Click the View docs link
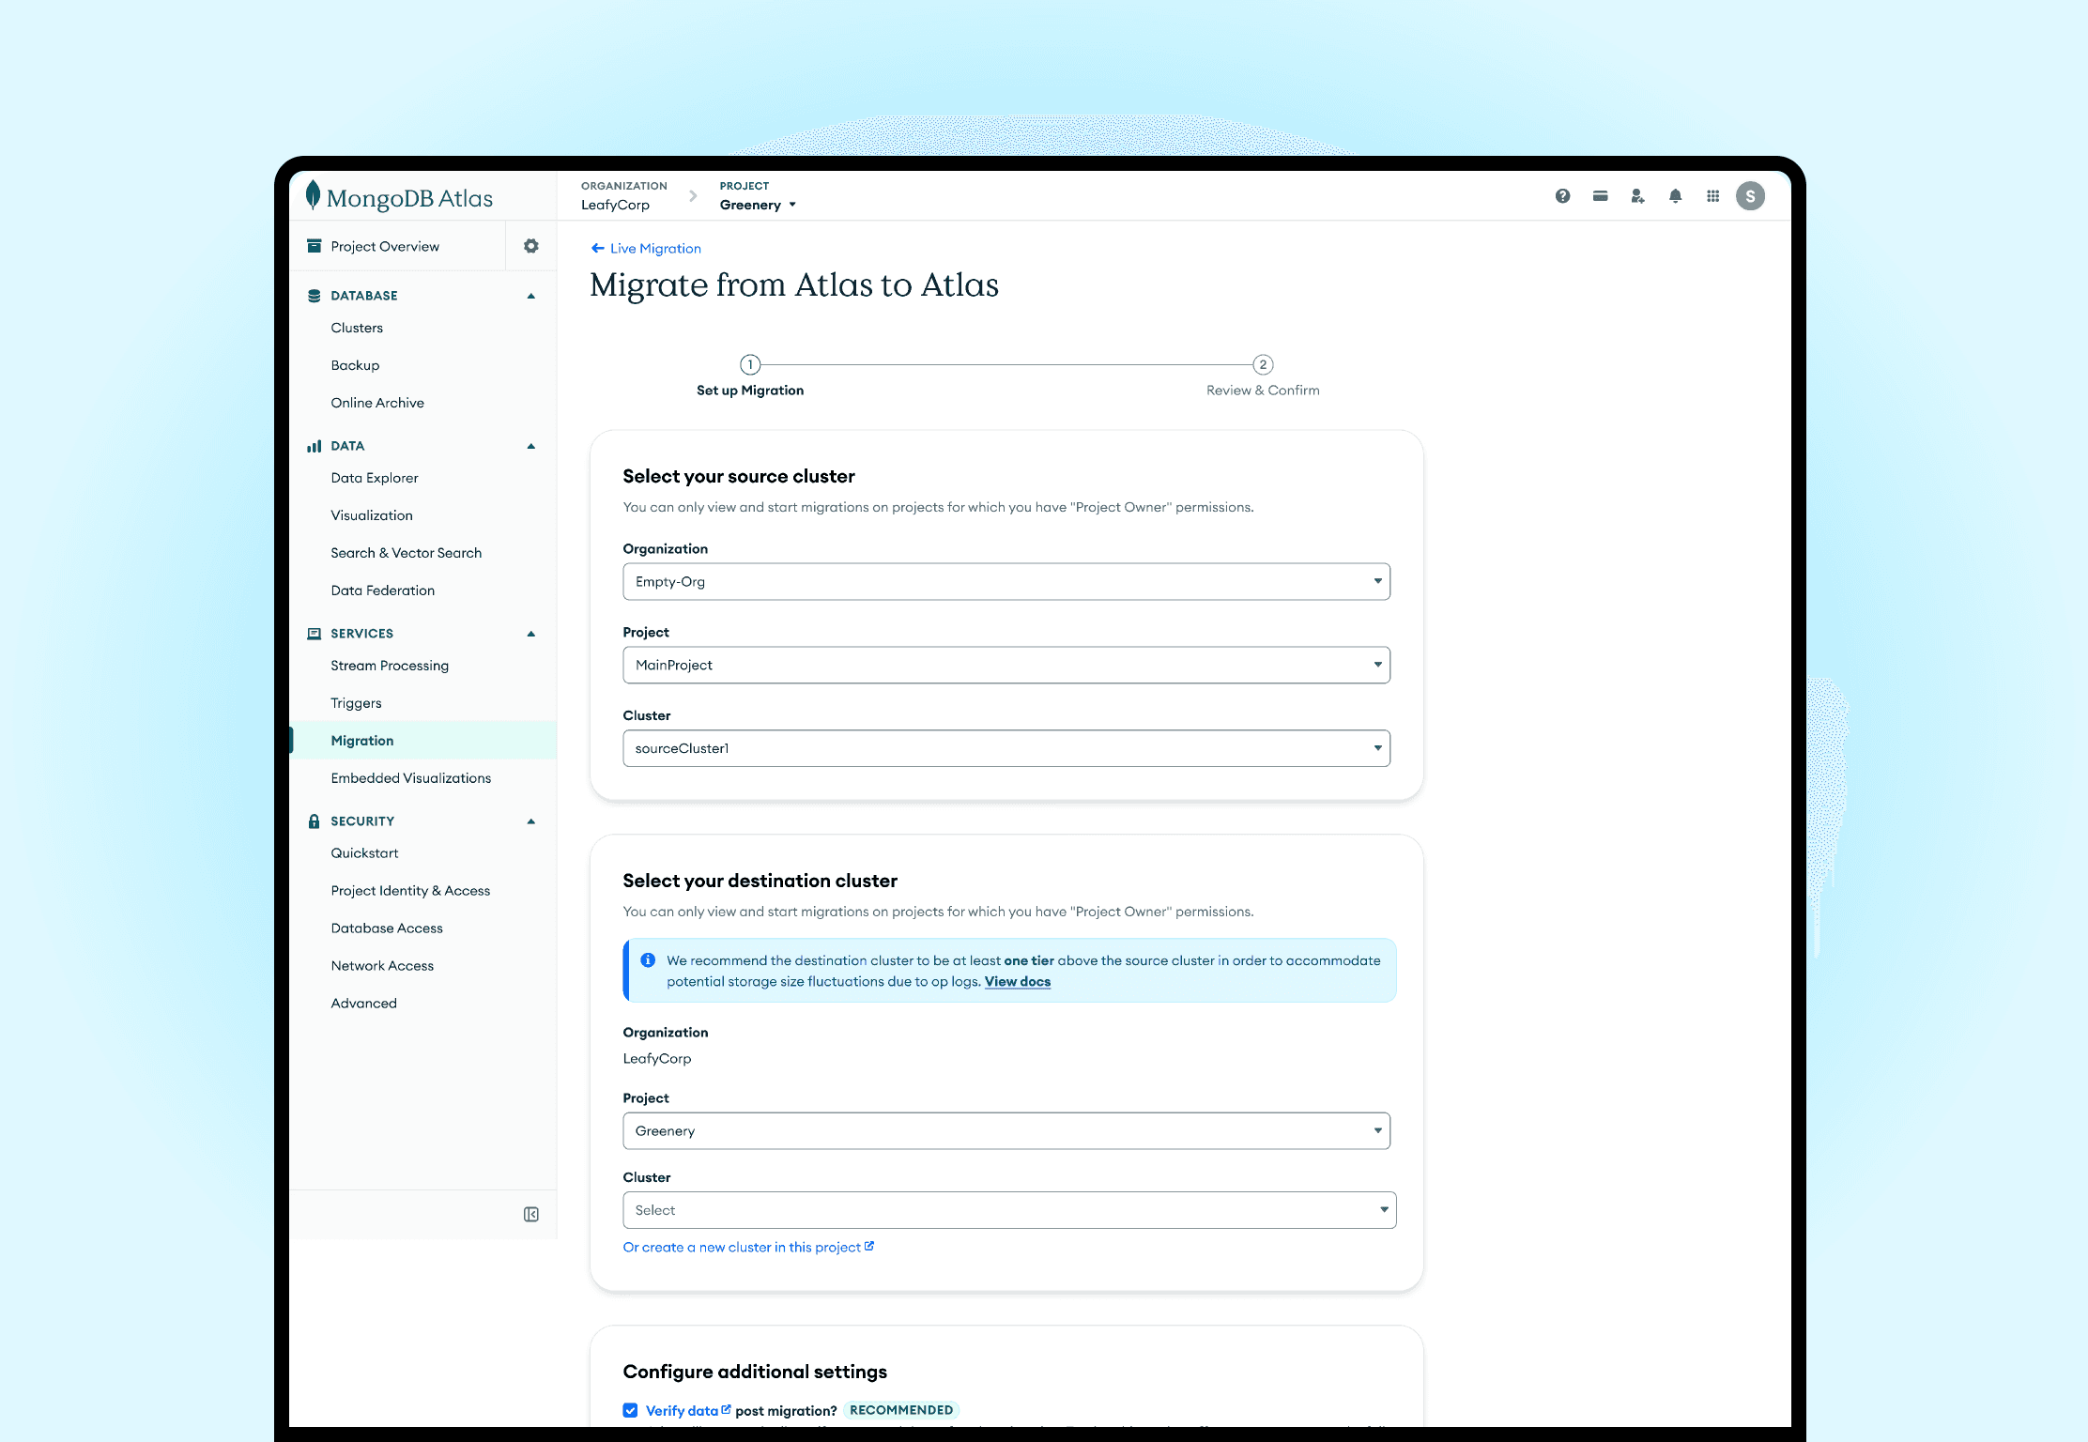 click(1017, 982)
